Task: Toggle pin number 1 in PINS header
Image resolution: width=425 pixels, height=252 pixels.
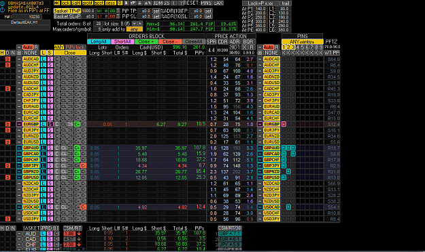Action: (x=284, y=47)
